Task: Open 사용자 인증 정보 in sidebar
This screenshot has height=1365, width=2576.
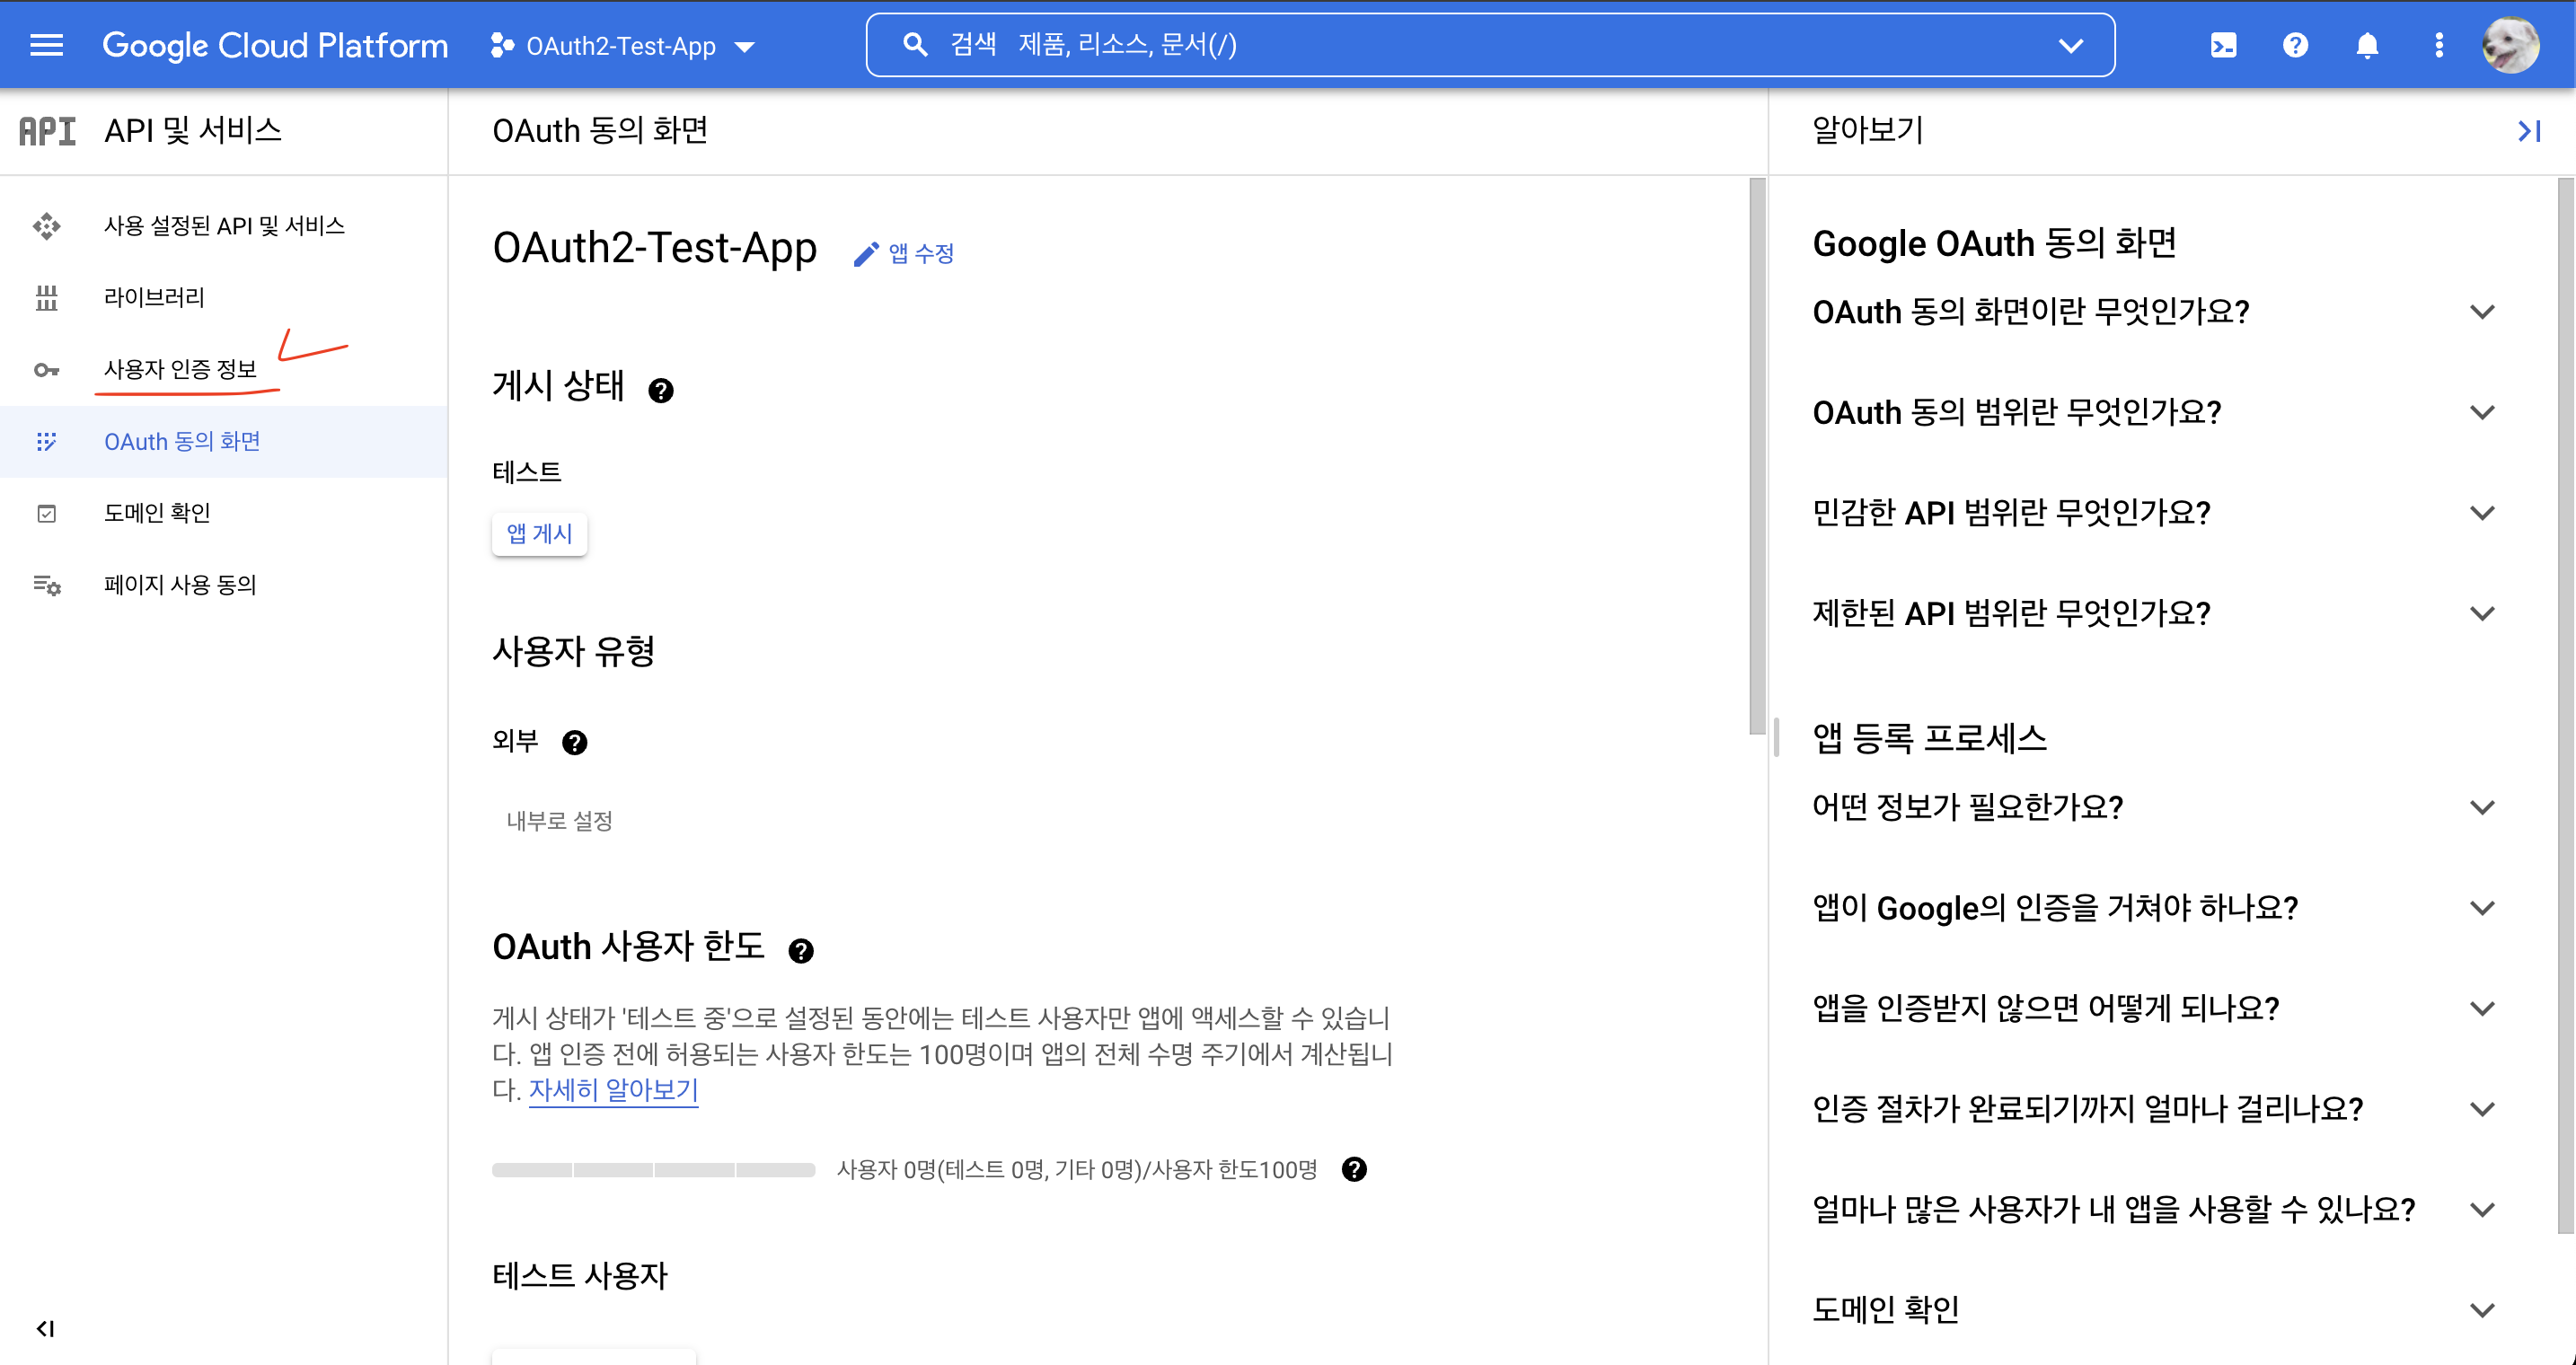Action: tap(180, 369)
